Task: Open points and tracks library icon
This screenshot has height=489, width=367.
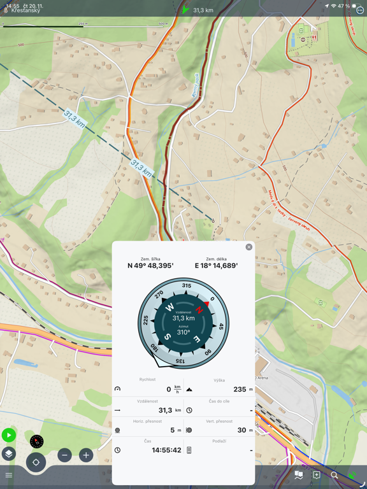Action: (299, 475)
